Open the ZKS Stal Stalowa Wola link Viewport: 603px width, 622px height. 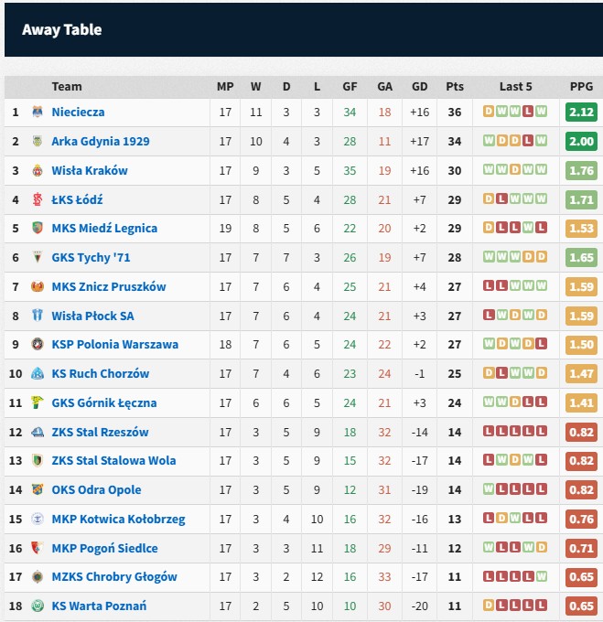pos(113,460)
